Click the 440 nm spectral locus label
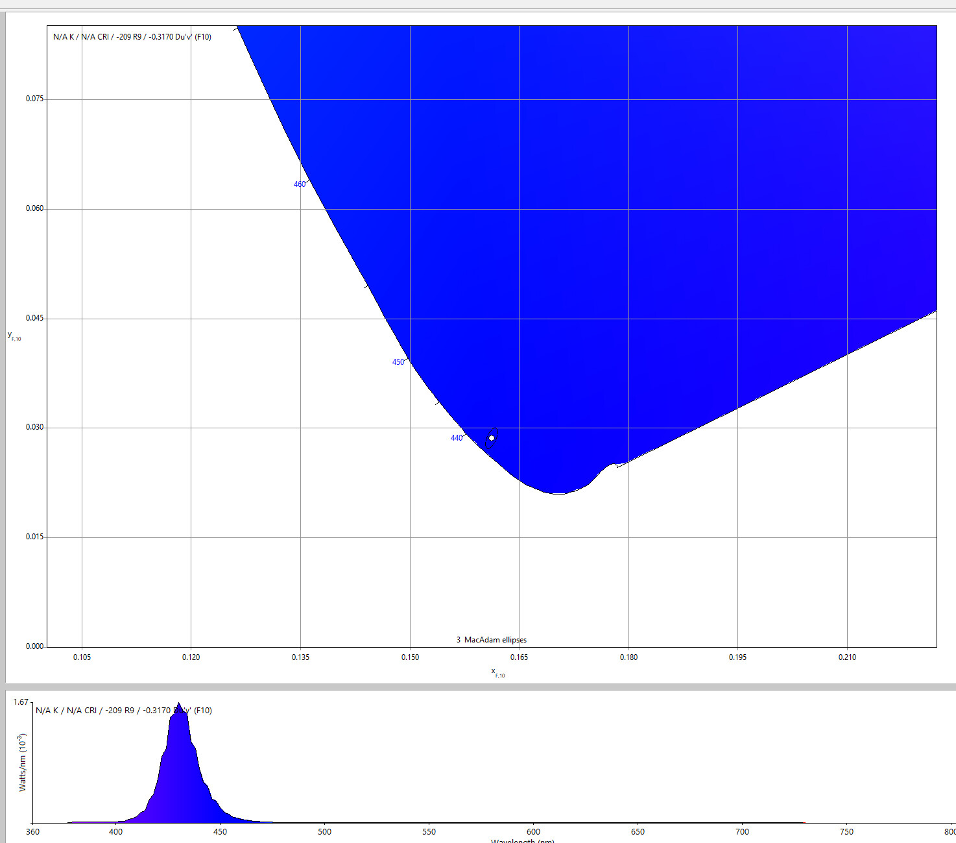The width and height of the screenshot is (956, 843). [x=457, y=438]
